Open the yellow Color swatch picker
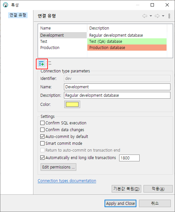The width and height of the screenshot is (175, 212). point(72,105)
